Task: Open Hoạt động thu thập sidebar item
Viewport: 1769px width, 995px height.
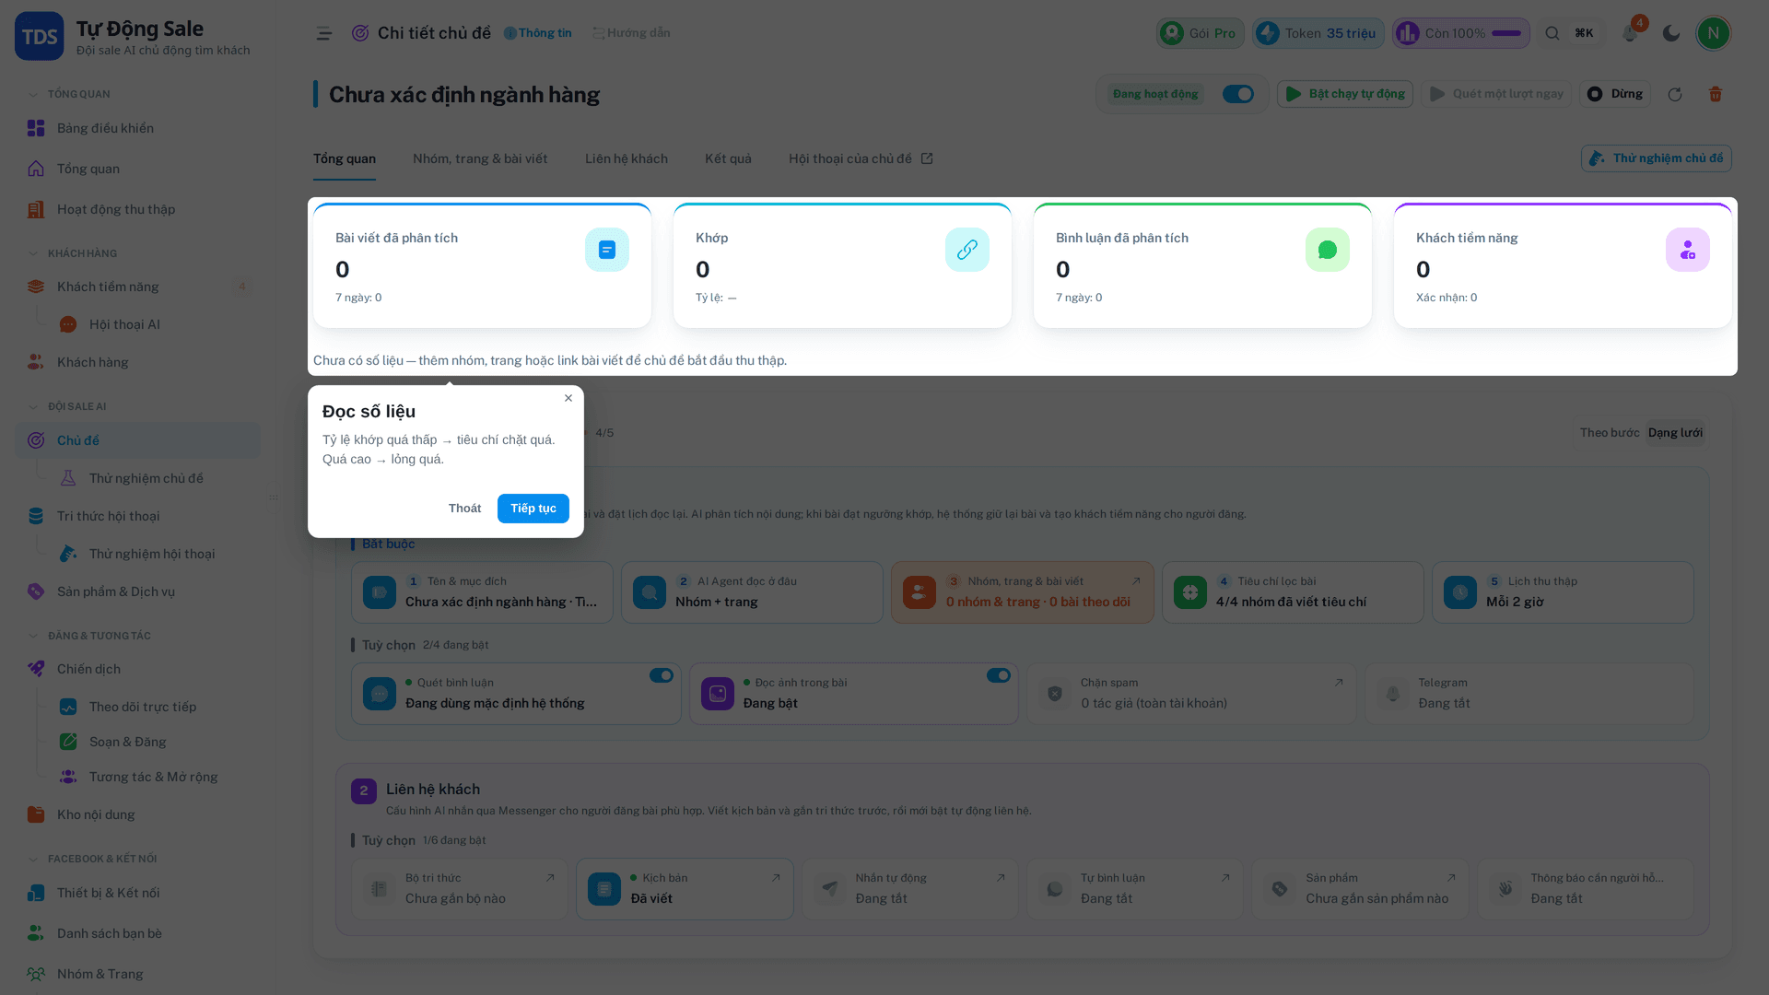Action: click(x=138, y=209)
